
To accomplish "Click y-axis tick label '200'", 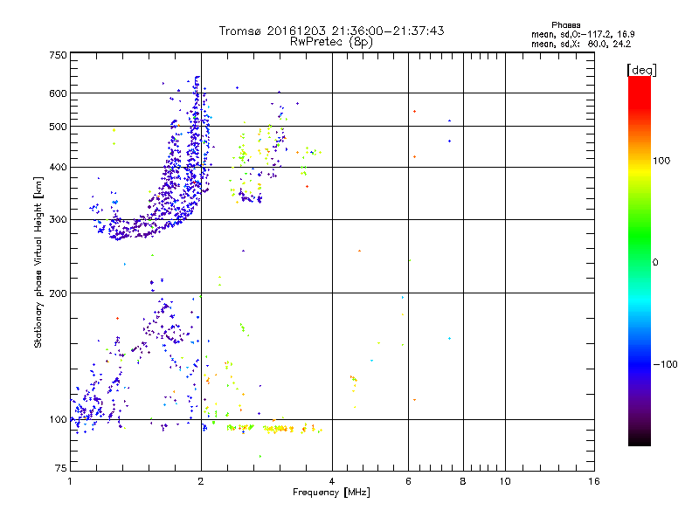I will pyautogui.click(x=58, y=293).
